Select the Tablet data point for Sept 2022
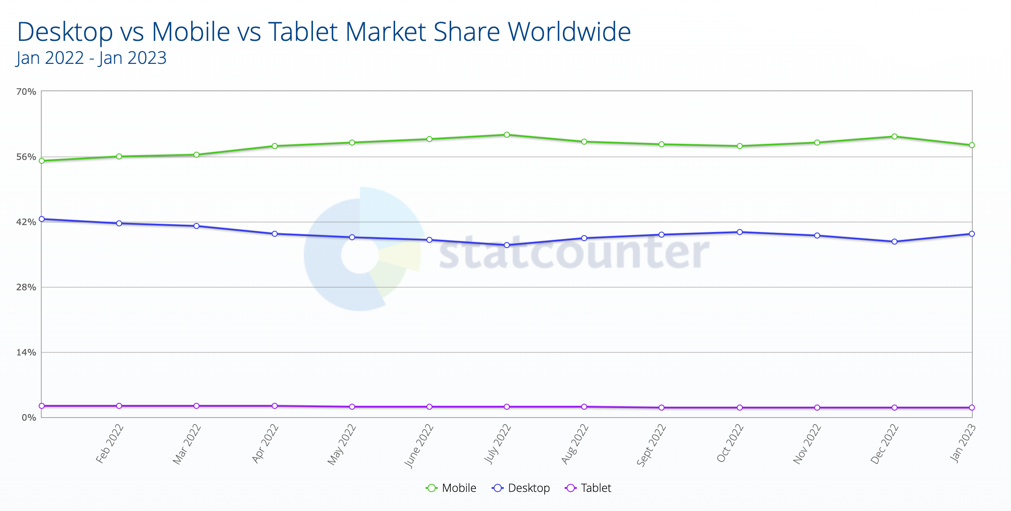The image size is (1011, 511). point(662,408)
